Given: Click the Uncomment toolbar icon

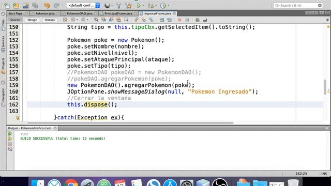Looking at the screenshot, I should (x=205, y=20).
